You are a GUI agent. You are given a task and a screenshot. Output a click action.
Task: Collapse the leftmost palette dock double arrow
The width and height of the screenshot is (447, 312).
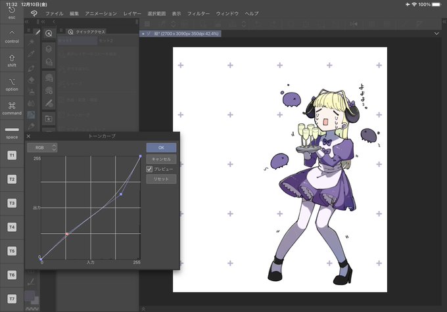click(27, 22)
